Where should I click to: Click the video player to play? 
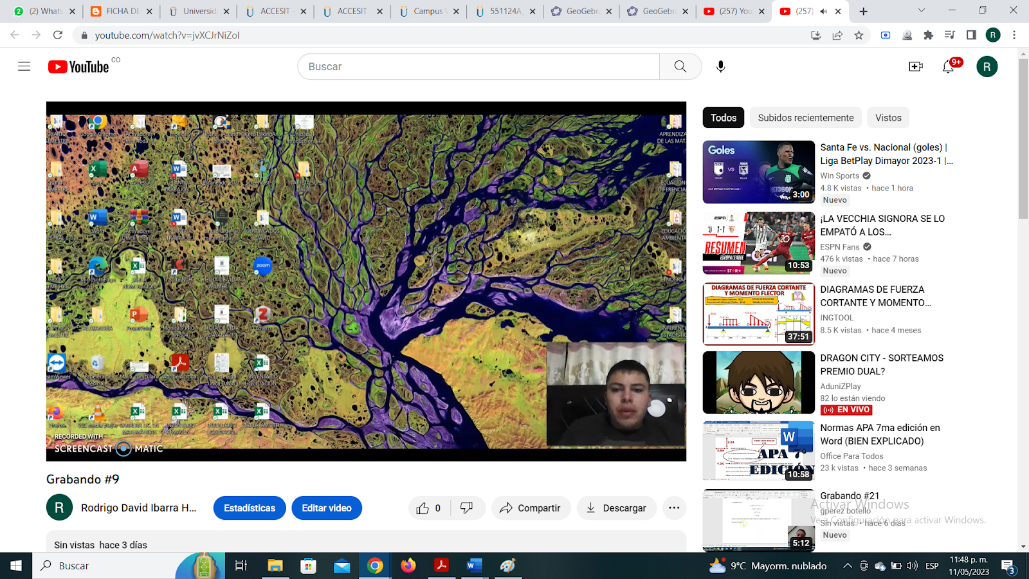coord(366,281)
